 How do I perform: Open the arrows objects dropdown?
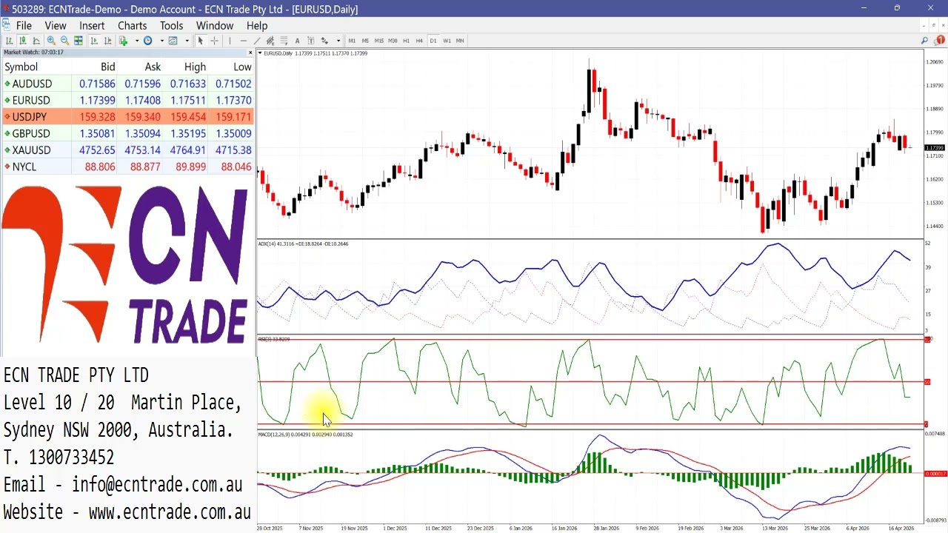point(338,41)
